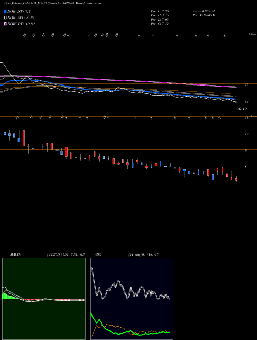Viewport: 257px width, 340px height.
Task: Click the 'Pre V: 0.005 M' volume text
Action: [204, 15]
